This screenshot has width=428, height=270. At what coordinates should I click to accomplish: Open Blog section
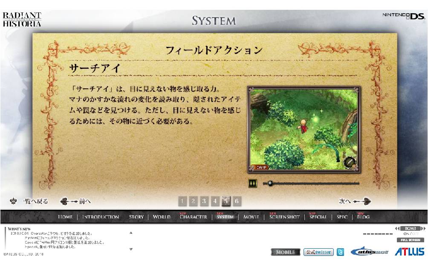[363, 217]
